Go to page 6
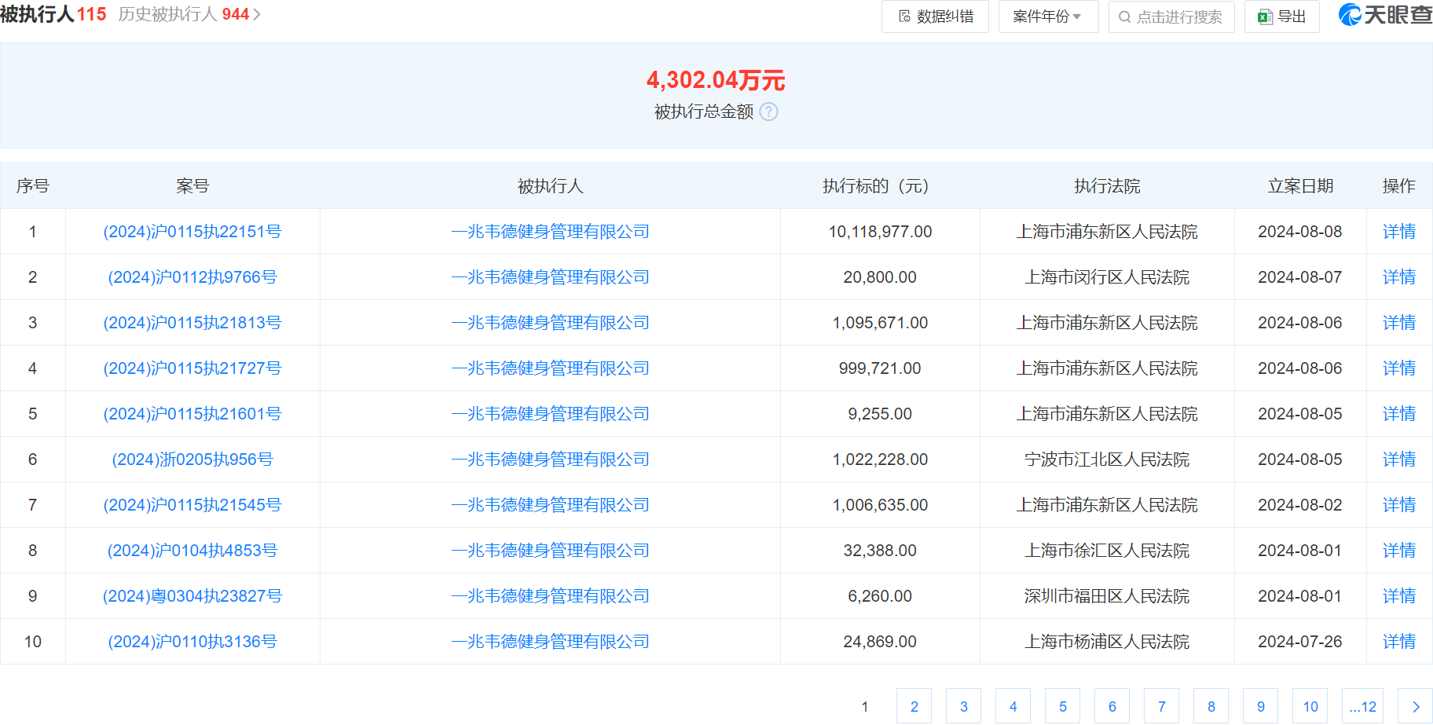 (x=1112, y=706)
